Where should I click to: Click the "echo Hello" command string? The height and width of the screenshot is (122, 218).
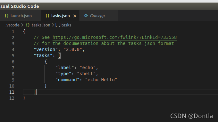click(101, 80)
